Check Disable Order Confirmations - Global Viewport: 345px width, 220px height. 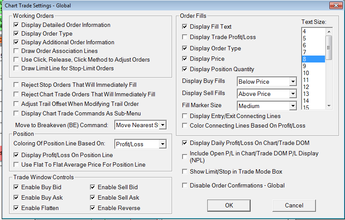[185, 186]
